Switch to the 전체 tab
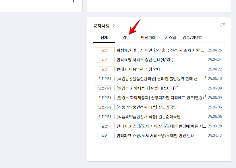Viewport: 236px width, 168px height. coord(104,38)
